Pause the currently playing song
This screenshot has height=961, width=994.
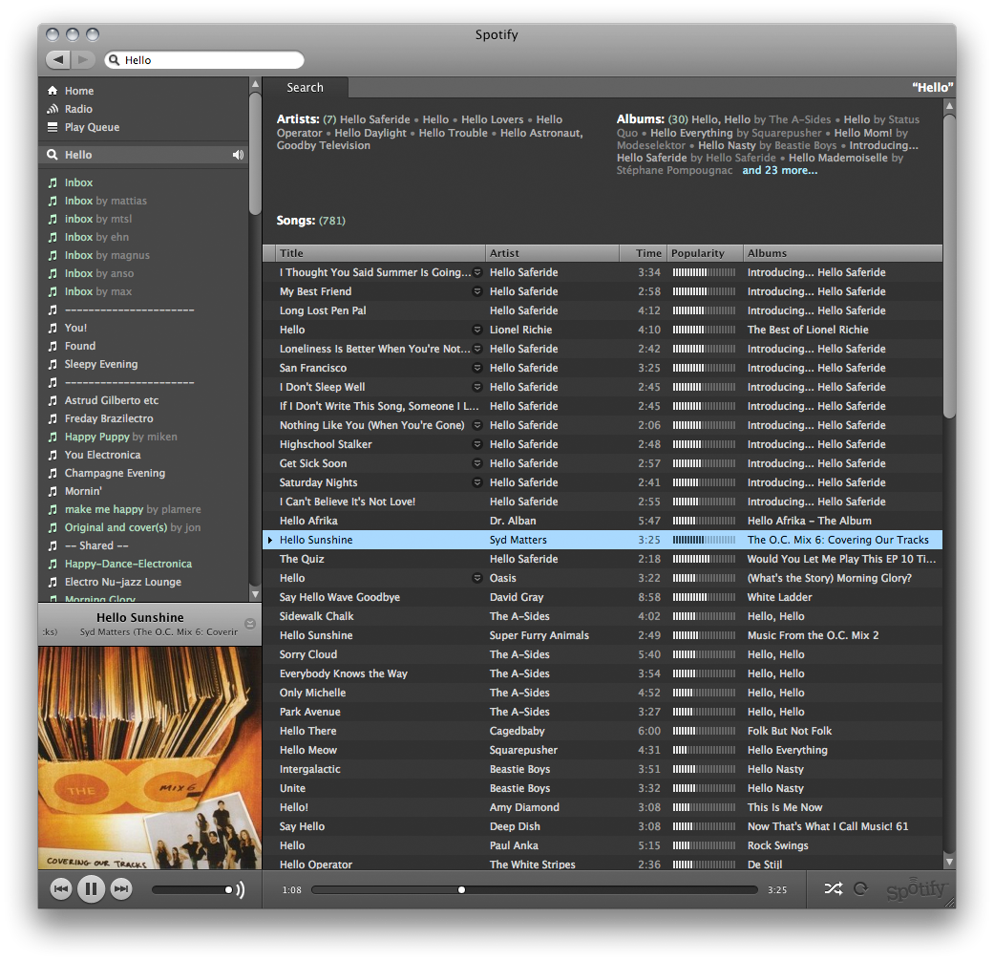tap(91, 888)
